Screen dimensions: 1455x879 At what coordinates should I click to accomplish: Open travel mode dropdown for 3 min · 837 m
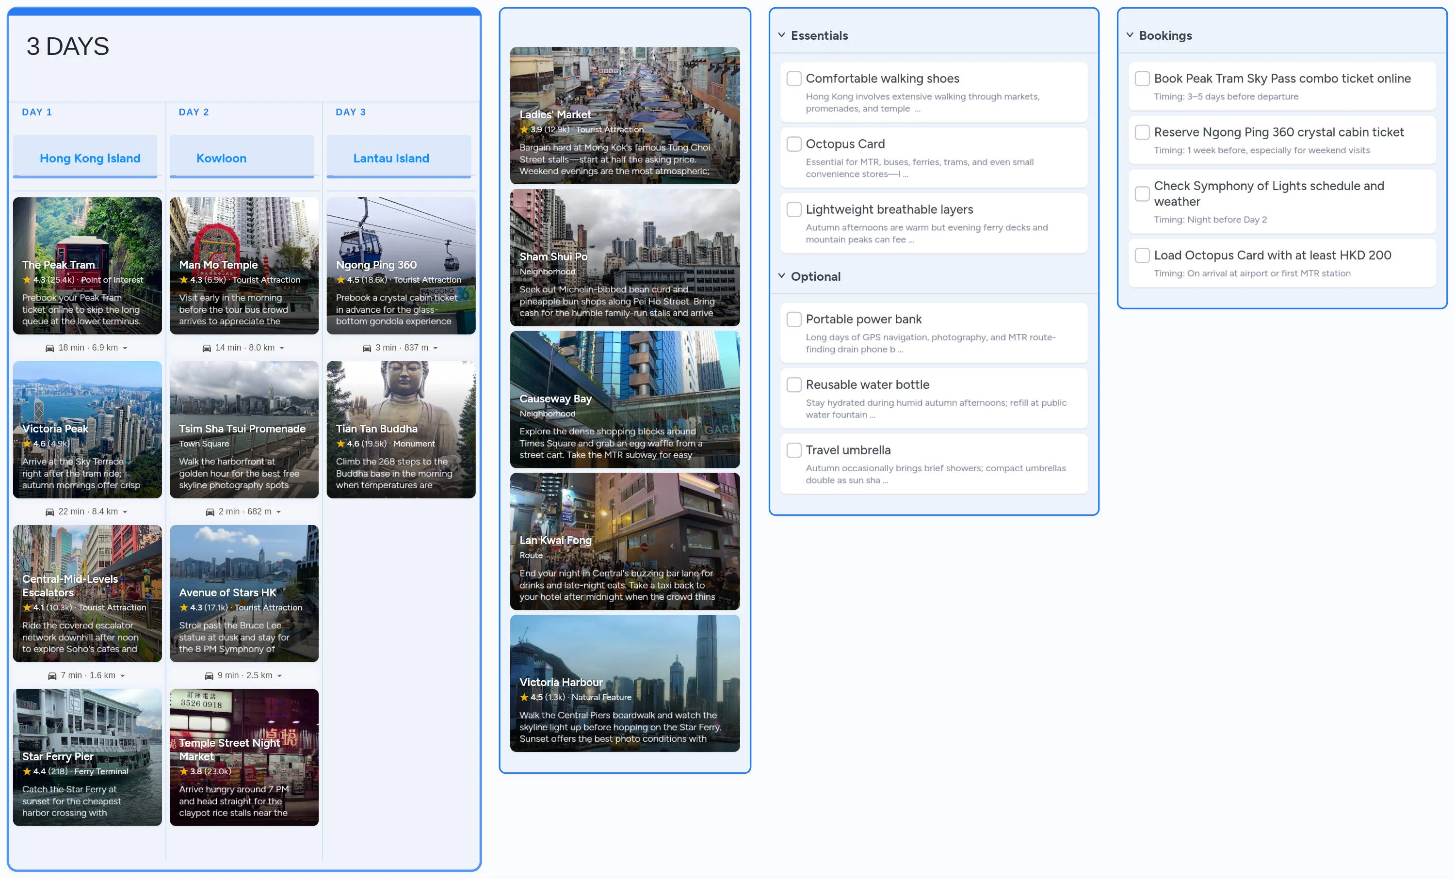tap(435, 348)
